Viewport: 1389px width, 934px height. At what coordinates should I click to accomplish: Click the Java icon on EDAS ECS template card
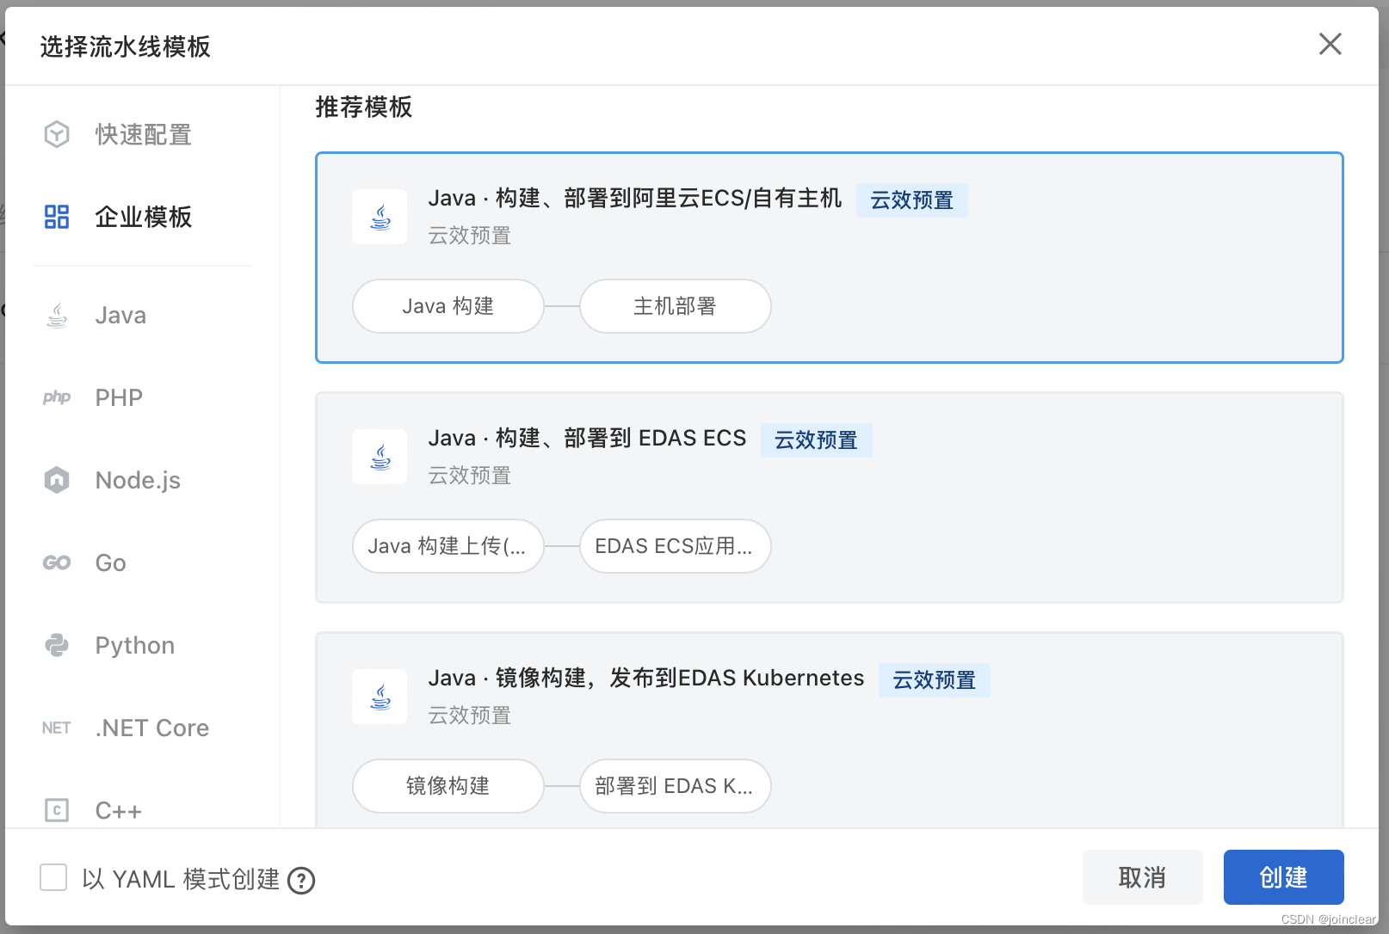pyautogui.click(x=380, y=457)
